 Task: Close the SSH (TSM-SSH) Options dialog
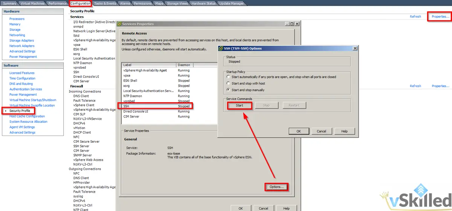point(354,48)
